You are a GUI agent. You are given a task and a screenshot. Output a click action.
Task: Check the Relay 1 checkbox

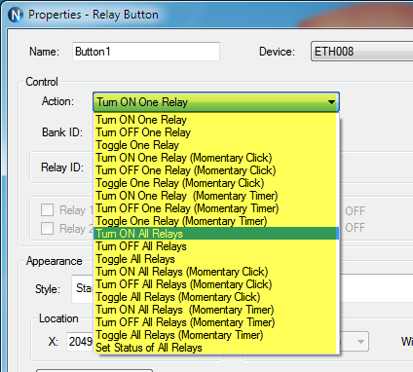pyautogui.click(x=47, y=210)
